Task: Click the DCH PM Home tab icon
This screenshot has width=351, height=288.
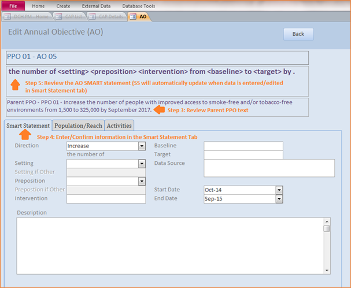Action: click(7, 17)
